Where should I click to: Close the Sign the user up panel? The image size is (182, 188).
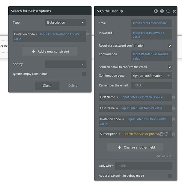point(174,11)
